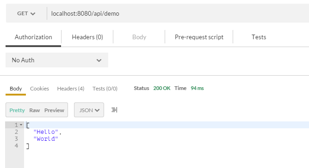Image resolution: width=309 pixels, height=168 pixels.
Task: Click line number 2 in gutter
Action: [x=16, y=132]
